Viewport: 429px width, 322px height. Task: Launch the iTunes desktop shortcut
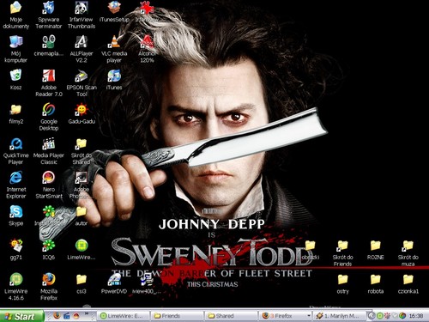(x=114, y=79)
